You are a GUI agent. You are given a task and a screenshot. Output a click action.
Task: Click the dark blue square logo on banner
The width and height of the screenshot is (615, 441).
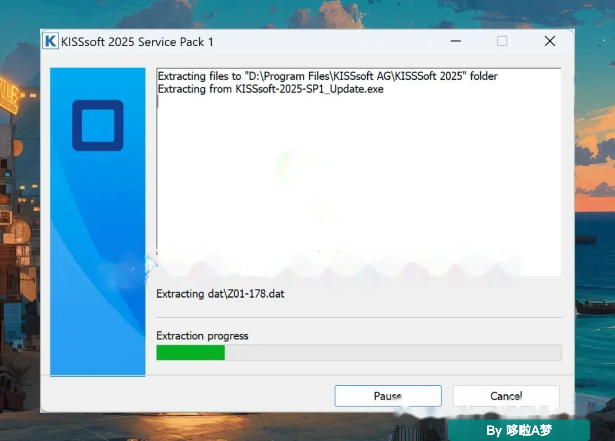tap(98, 125)
